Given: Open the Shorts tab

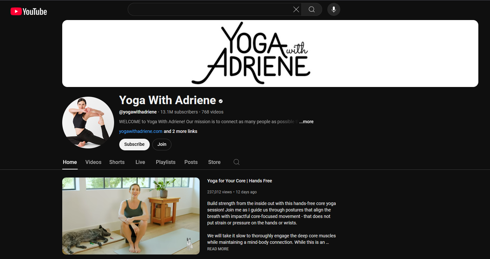Looking at the screenshot, I should click(117, 162).
